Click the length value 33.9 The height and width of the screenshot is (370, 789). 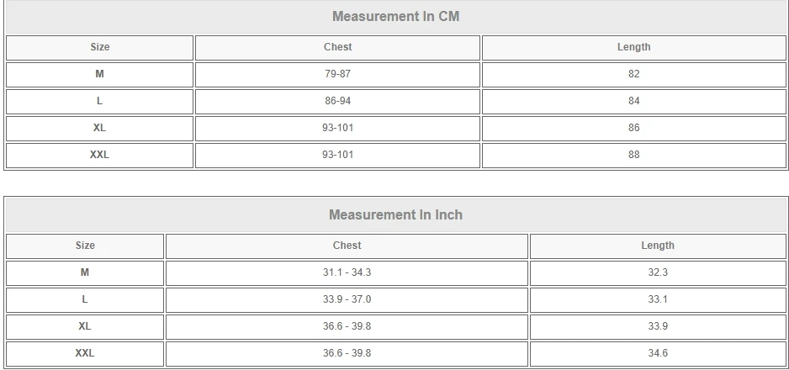point(658,326)
